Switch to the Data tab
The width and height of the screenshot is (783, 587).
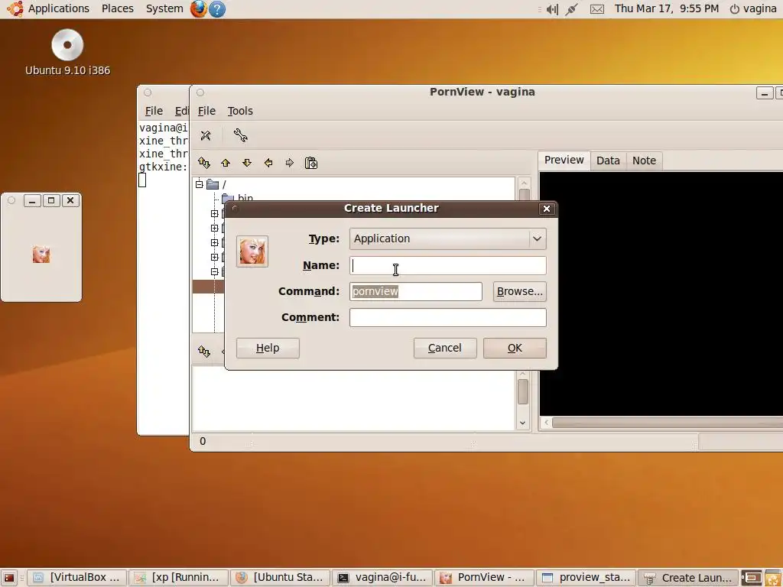[x=608, y=161]
